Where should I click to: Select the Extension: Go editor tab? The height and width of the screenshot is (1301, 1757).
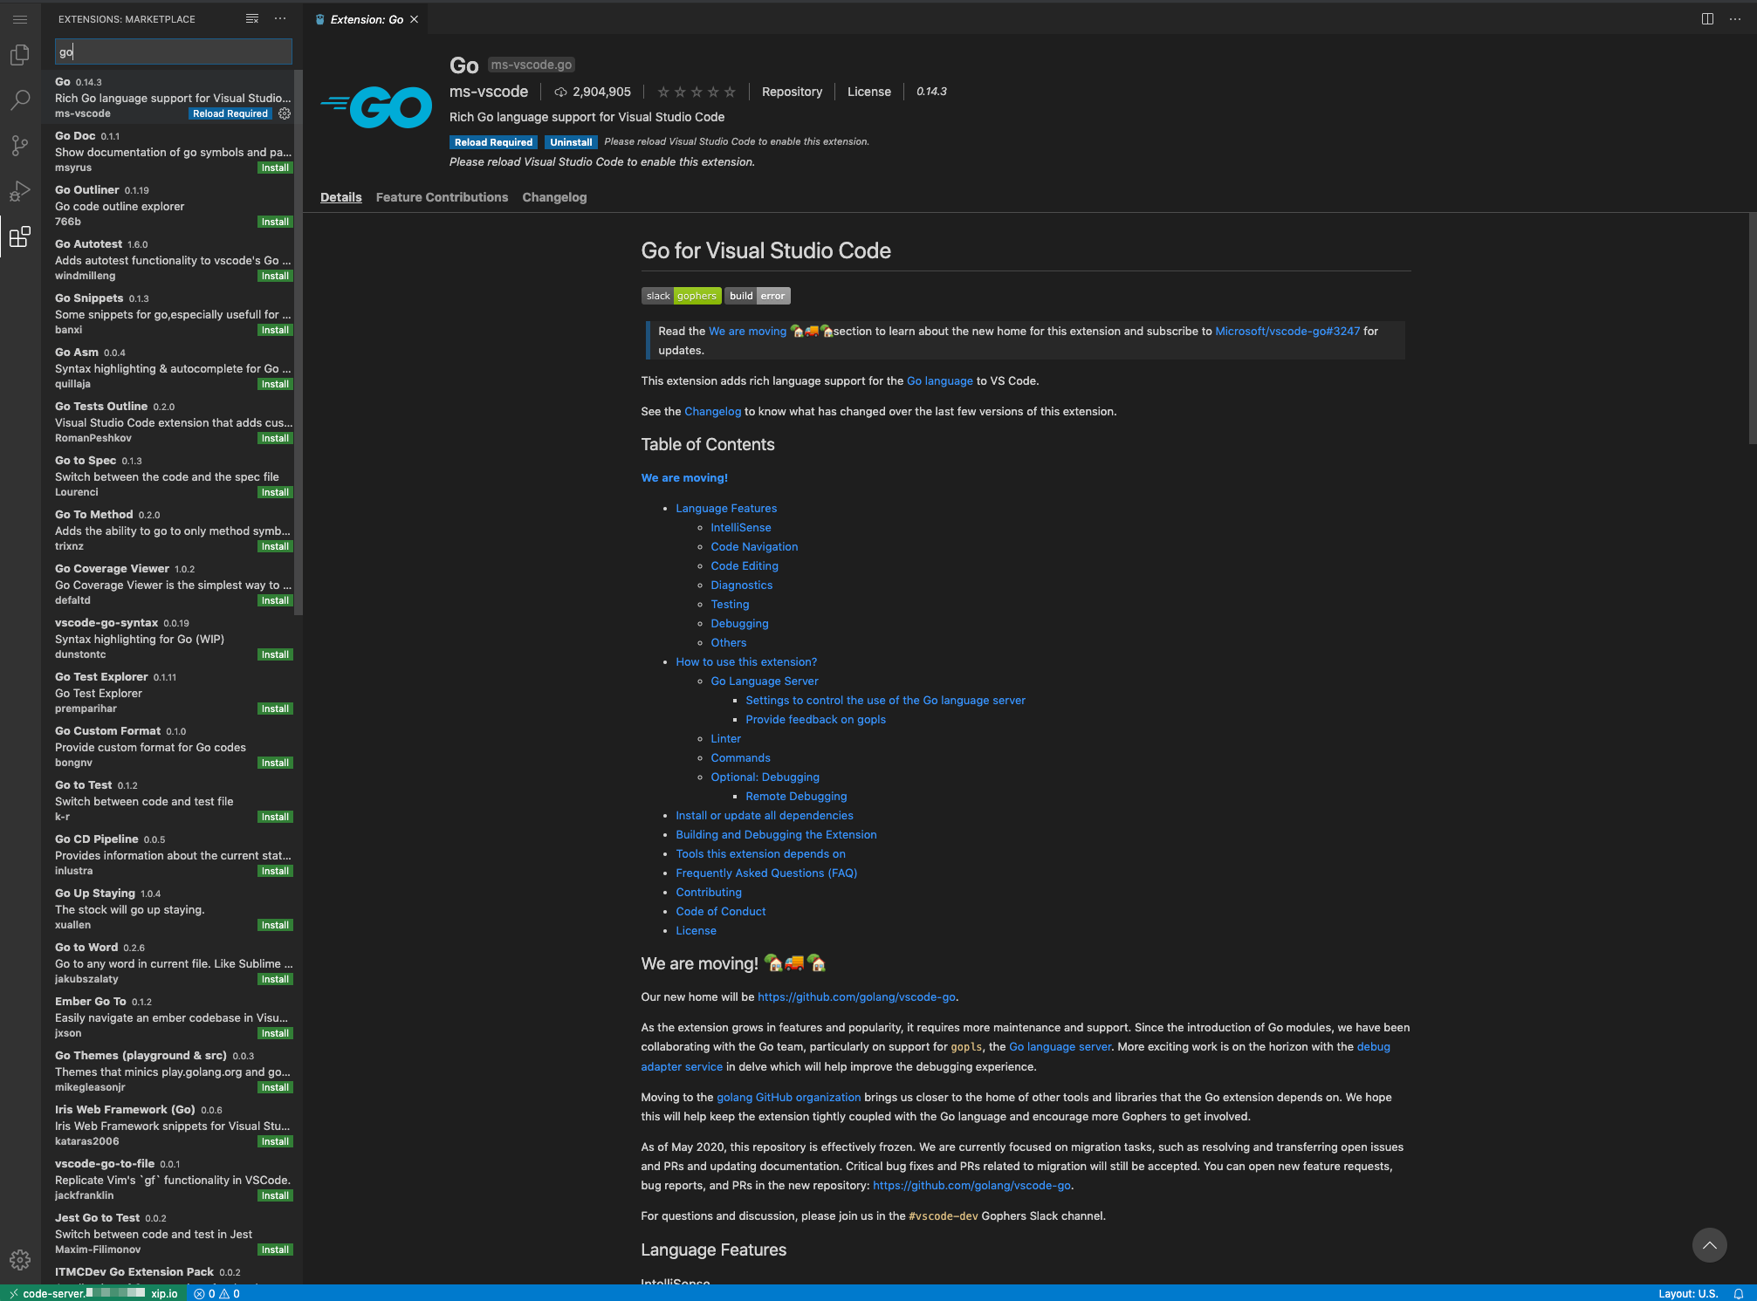[x=367, y=19]
